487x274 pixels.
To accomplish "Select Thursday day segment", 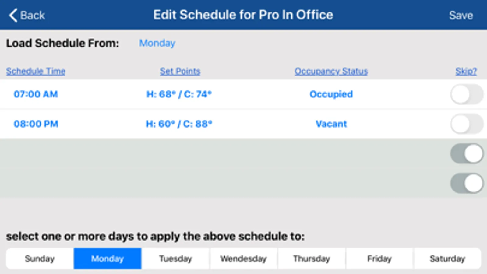I will coord(311,258).
